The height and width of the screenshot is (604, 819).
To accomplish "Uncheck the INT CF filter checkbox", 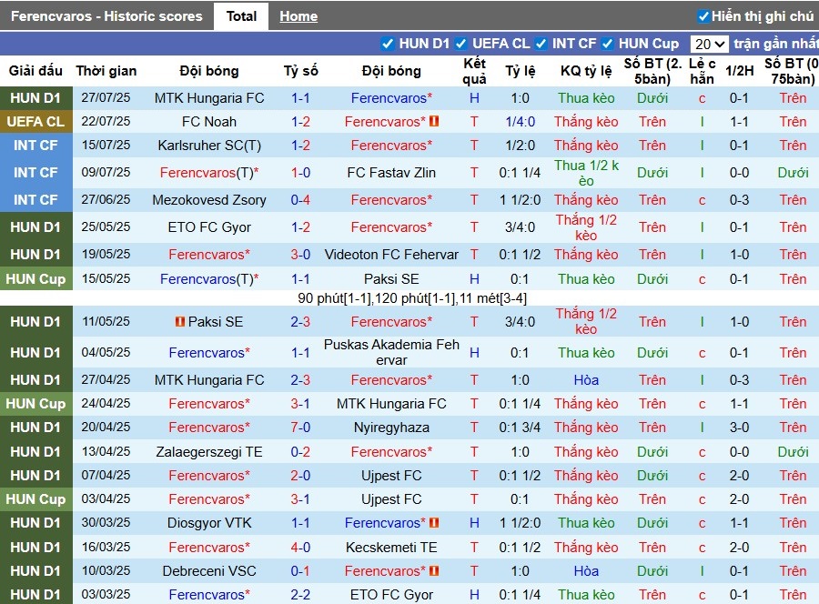I will [x=541, y=44].
